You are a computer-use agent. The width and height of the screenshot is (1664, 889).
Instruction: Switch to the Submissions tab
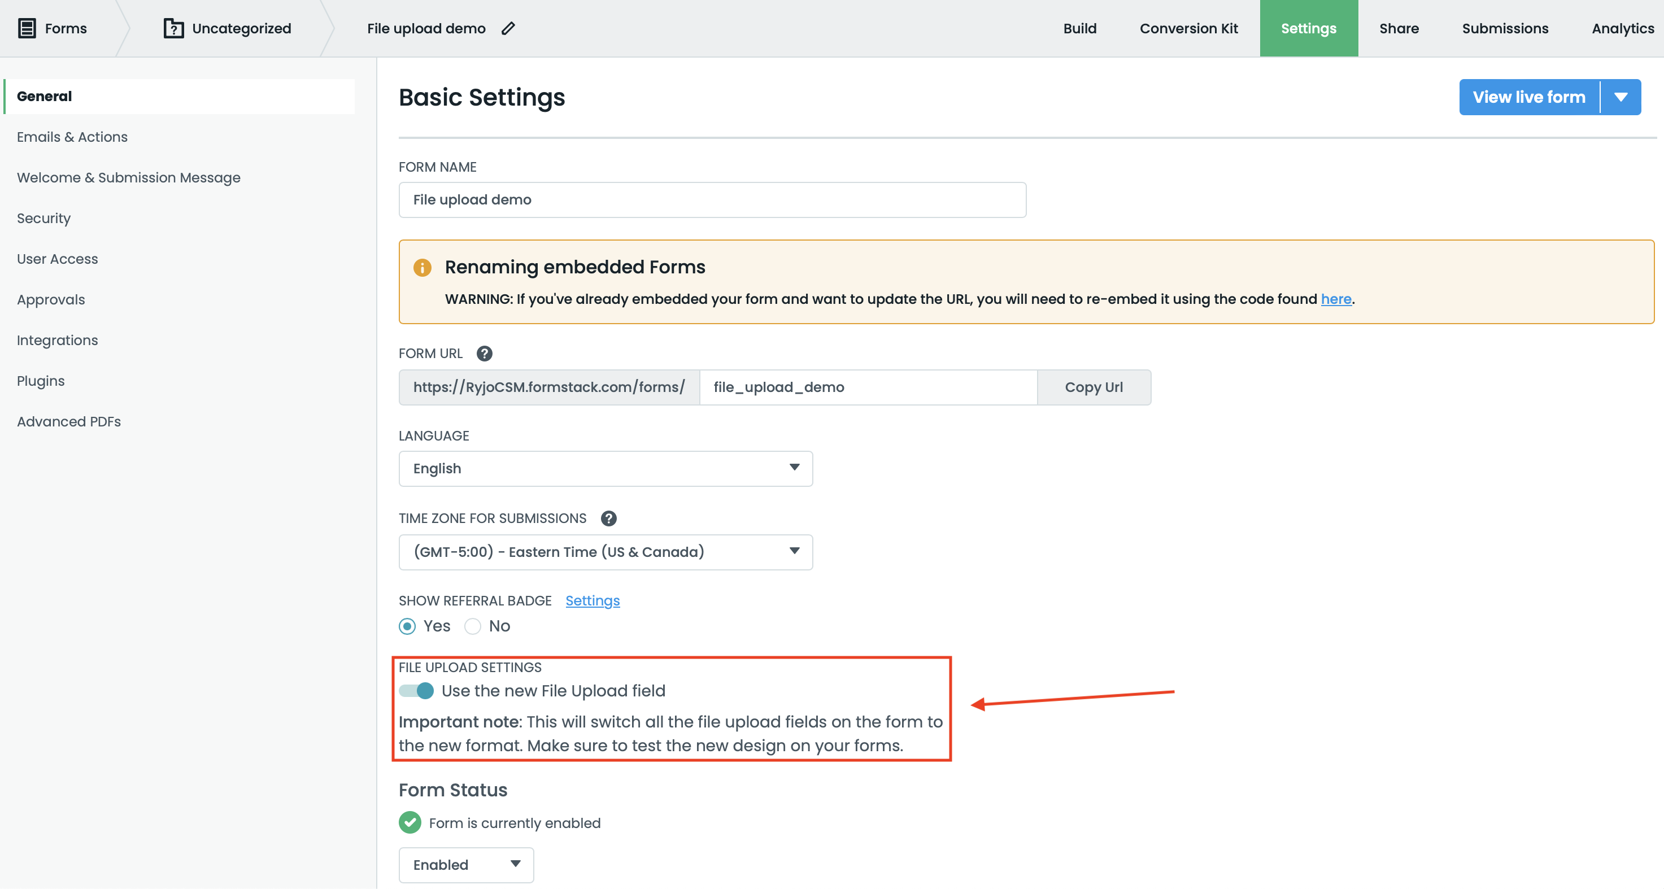coord(1505,28)
